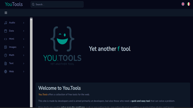Expand the Text chevron arrow
This screenshot has height=108, width=193.
pyautogui.click(x=24, y=63)
